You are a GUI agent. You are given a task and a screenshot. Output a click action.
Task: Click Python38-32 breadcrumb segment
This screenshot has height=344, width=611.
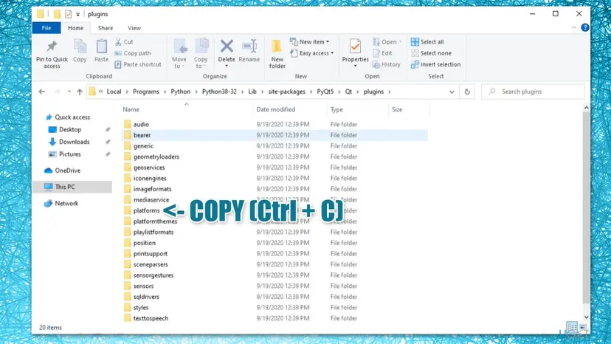pyautogui.click(x=219, y=92)
